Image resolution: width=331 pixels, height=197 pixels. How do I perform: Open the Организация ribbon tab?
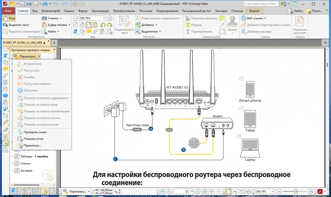[x=100, y=11]
